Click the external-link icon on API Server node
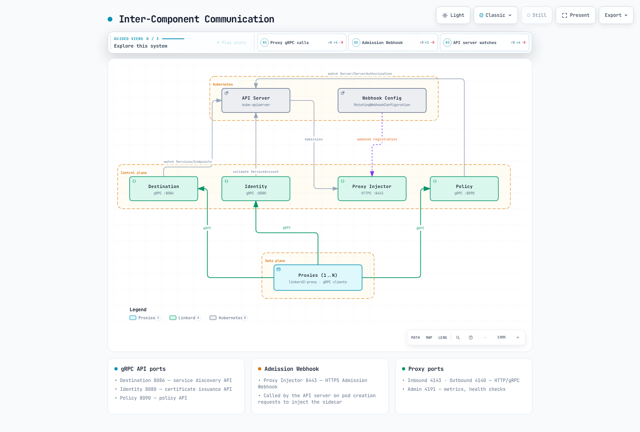 point(226,93)
